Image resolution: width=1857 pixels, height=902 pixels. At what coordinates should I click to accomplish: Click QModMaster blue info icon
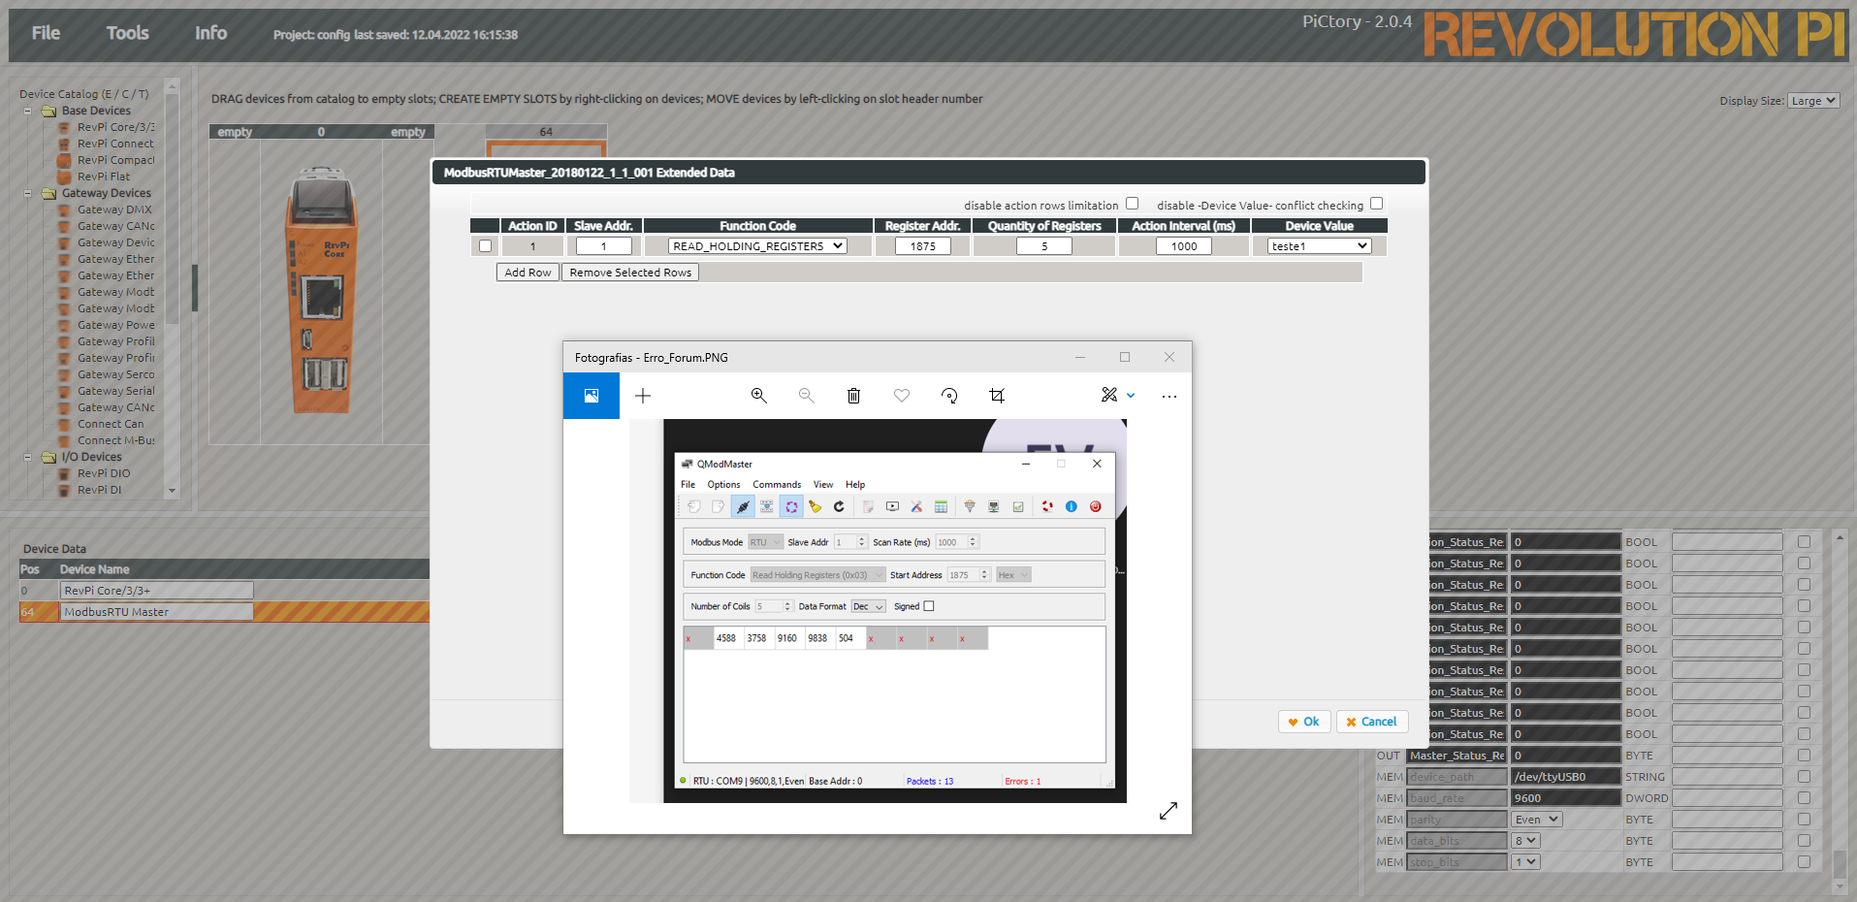(x=1072, y=506)
